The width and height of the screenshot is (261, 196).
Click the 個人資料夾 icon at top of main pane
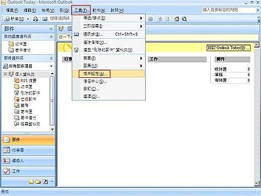pyautogui.click(x=61, y=28)
